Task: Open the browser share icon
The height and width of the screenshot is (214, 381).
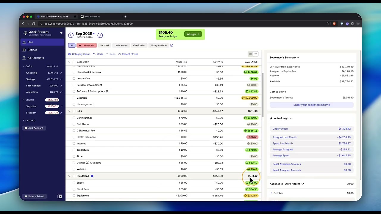Action: coord(328,24)
